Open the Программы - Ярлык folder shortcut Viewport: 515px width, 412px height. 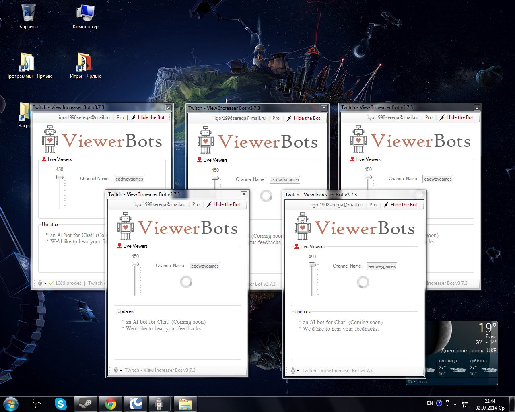pos(28,65)
